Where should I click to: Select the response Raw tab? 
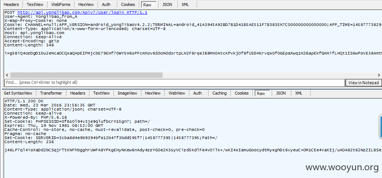click(x=262, y=93)
